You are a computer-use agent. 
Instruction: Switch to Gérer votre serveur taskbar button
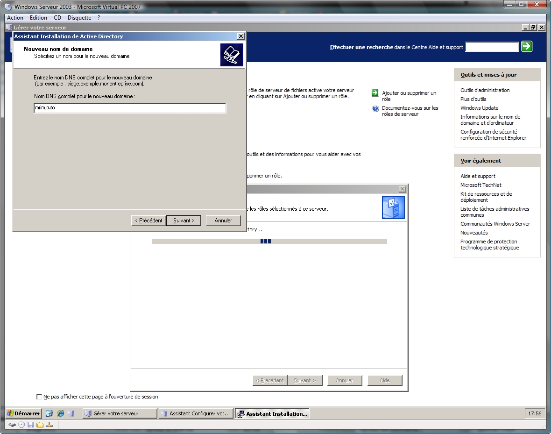tap(120, 413)
